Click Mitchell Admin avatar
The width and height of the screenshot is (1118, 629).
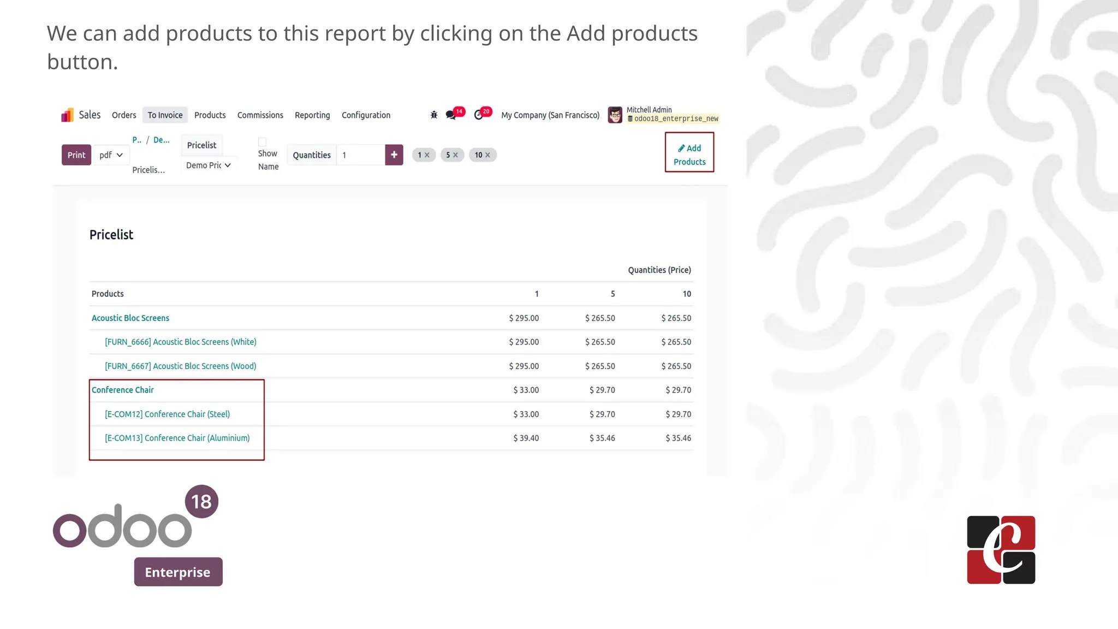pos(615,115)
